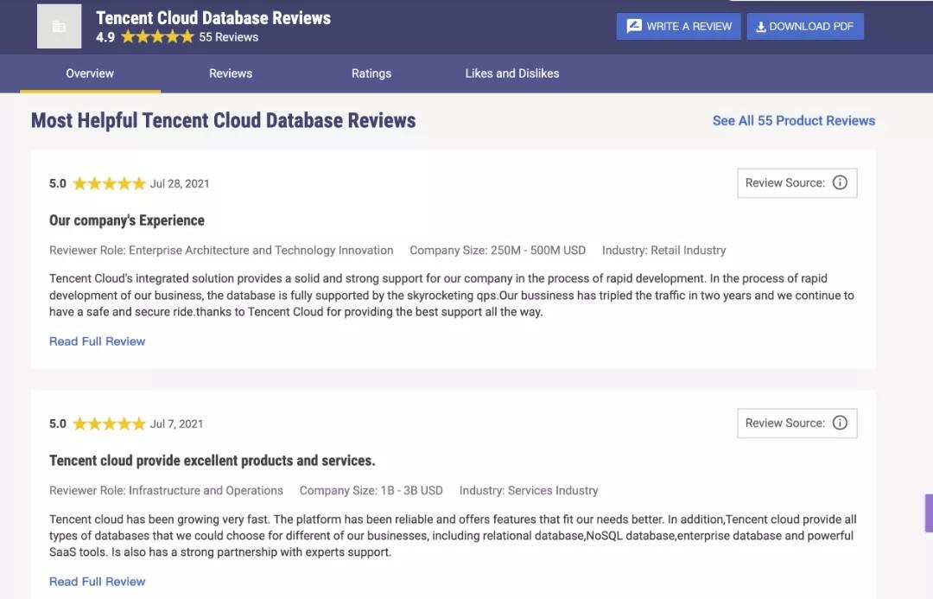The image size is (933, 599).
Task: Click star rating of Jul 28, 2021 review
Action: (x=109, y=183)
